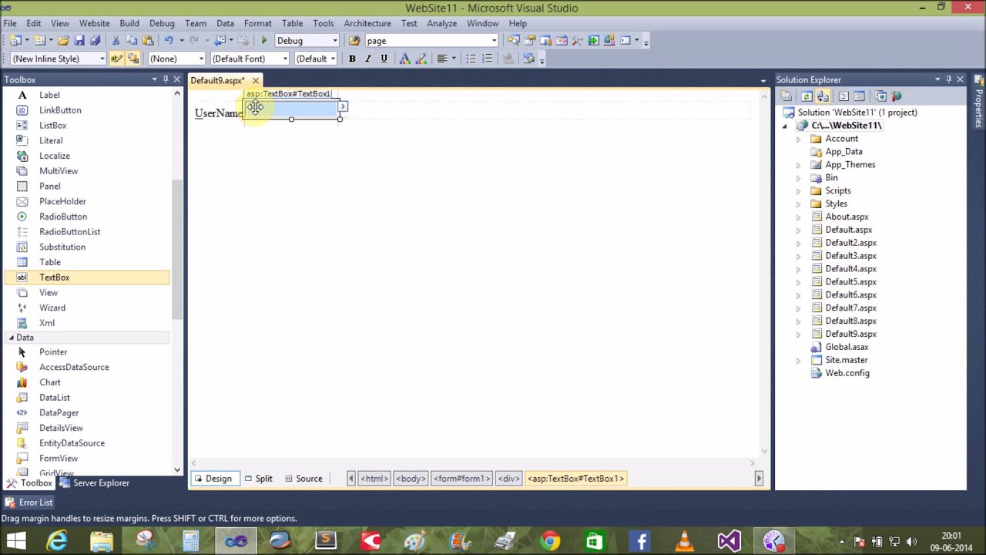Switch to the Default9.aspx tab

coord(217,80)
